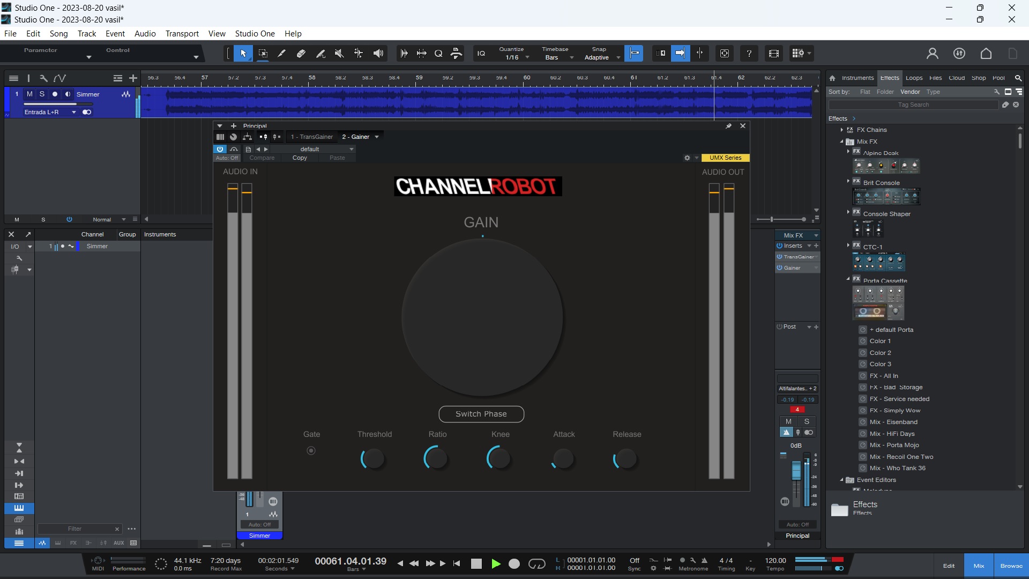
Task: Toggle the Gate radio button
Action: point(311,451)
